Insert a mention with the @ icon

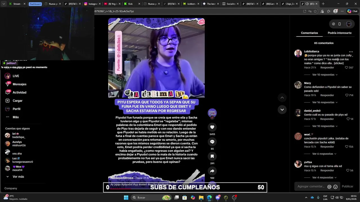[329, 187]
